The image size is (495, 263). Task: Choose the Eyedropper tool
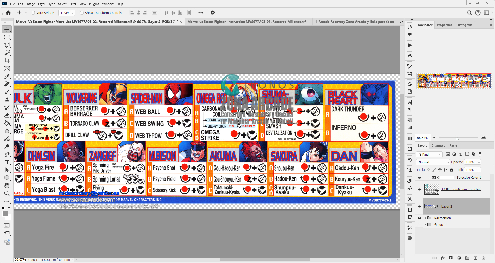(7, 76)
